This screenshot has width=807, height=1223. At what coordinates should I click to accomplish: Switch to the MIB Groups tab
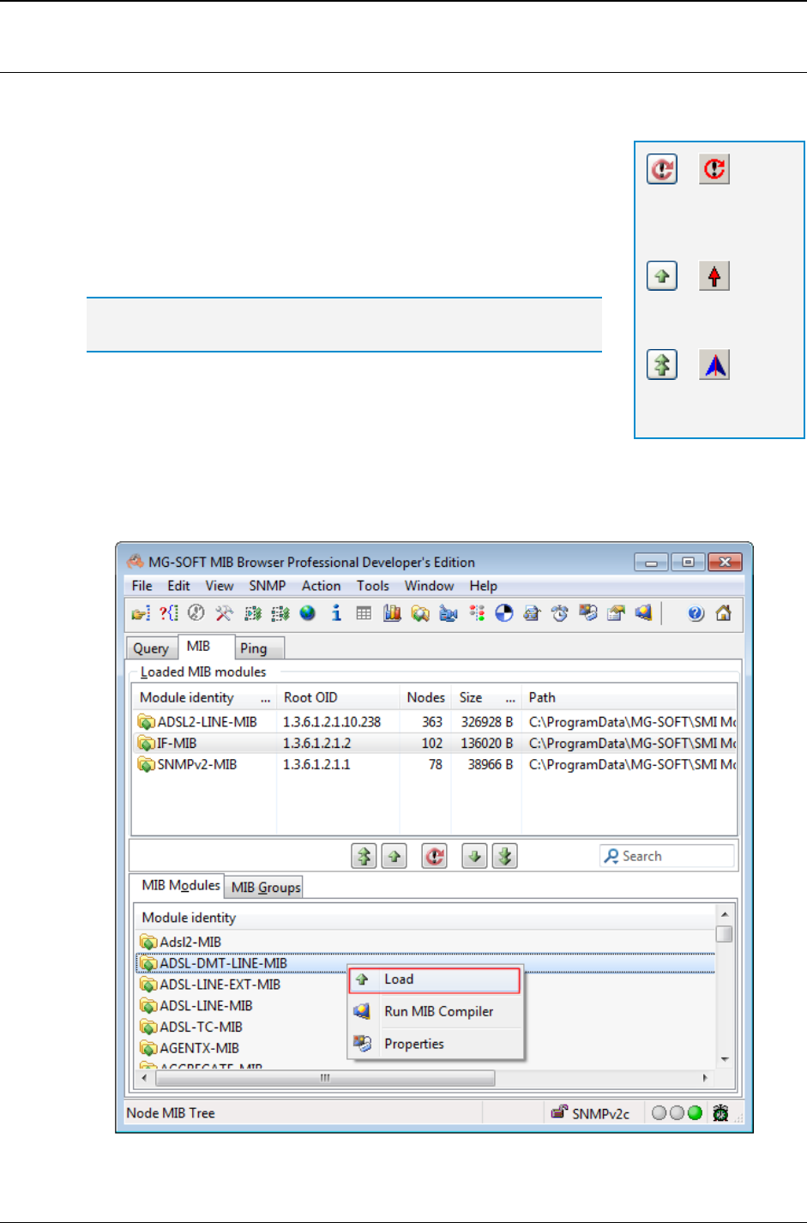coord(266,887)
